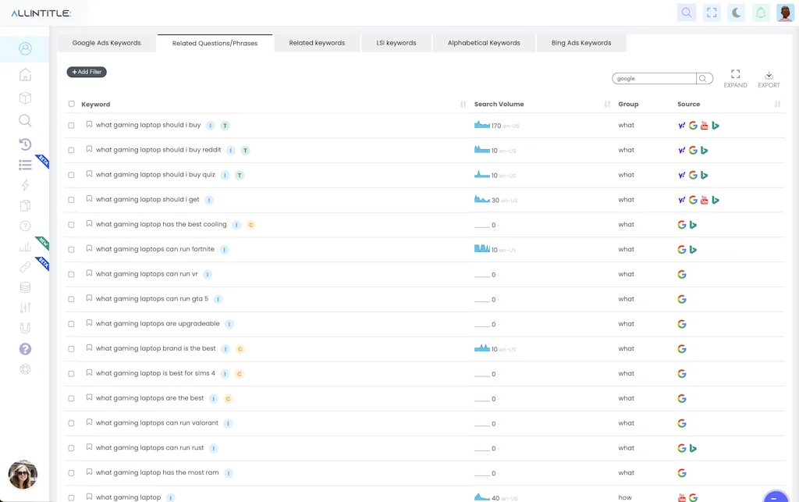The height and width of the screenshot is (502, 799).
Task: Click the Export download icon
Action: pyautogui.click(x=769, y=76)
